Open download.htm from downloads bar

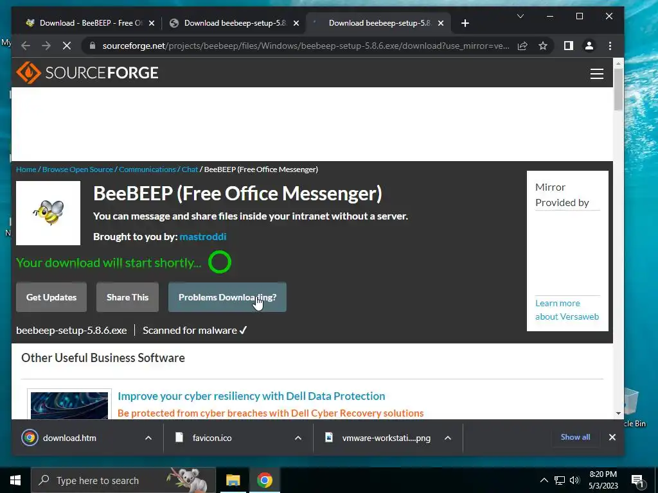click(69, 438)
